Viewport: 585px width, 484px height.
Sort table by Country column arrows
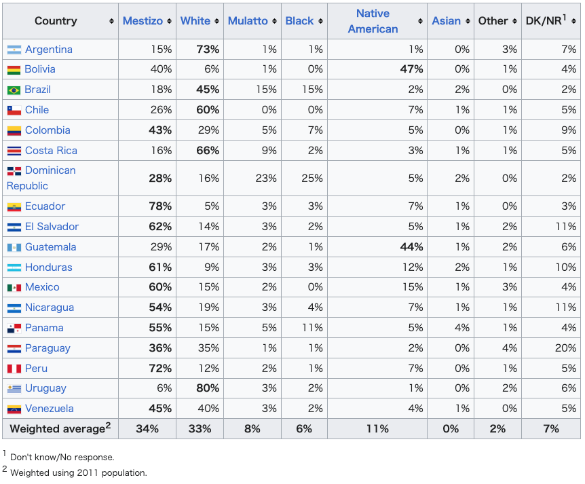pos(111,21)
